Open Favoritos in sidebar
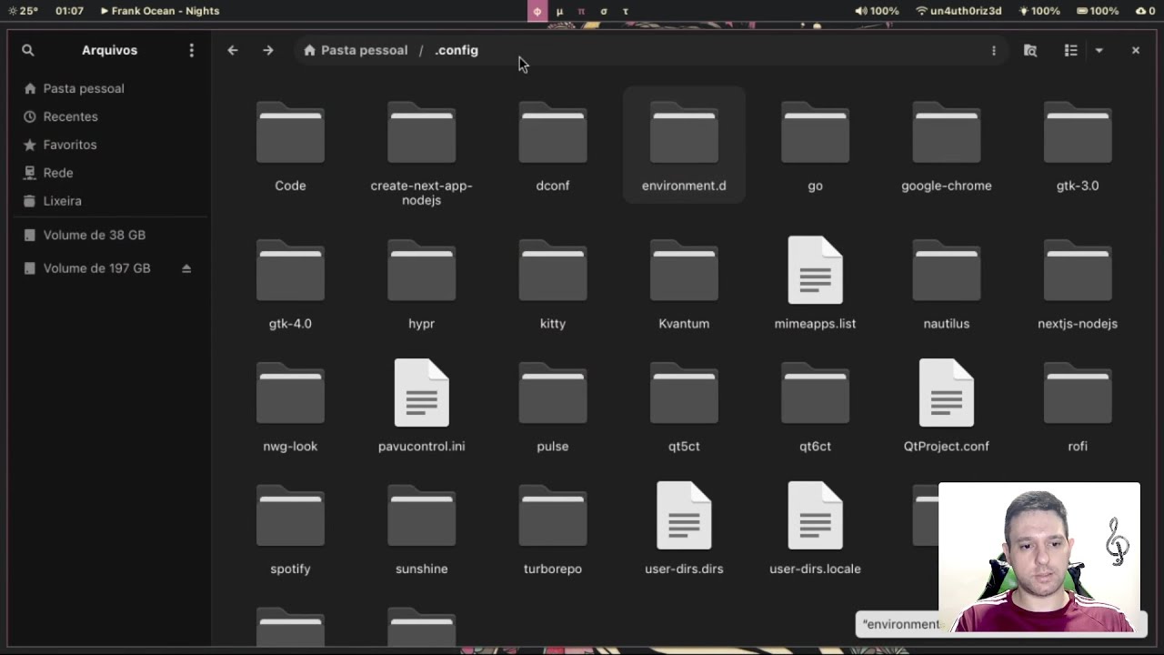Viewport: 1164px width, 655px height. coord(109,145)
